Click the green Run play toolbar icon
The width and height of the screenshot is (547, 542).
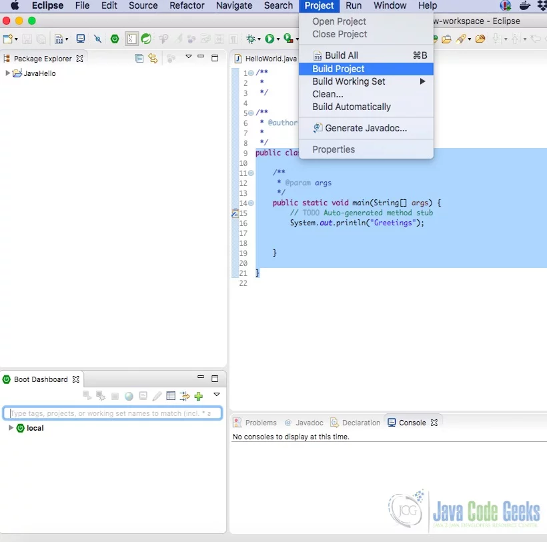click(269, 39)
